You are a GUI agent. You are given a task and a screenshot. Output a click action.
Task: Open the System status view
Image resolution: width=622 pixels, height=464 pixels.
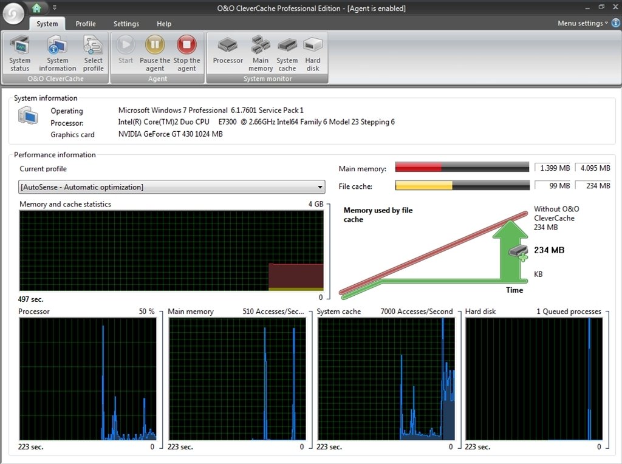coord(20,53)
